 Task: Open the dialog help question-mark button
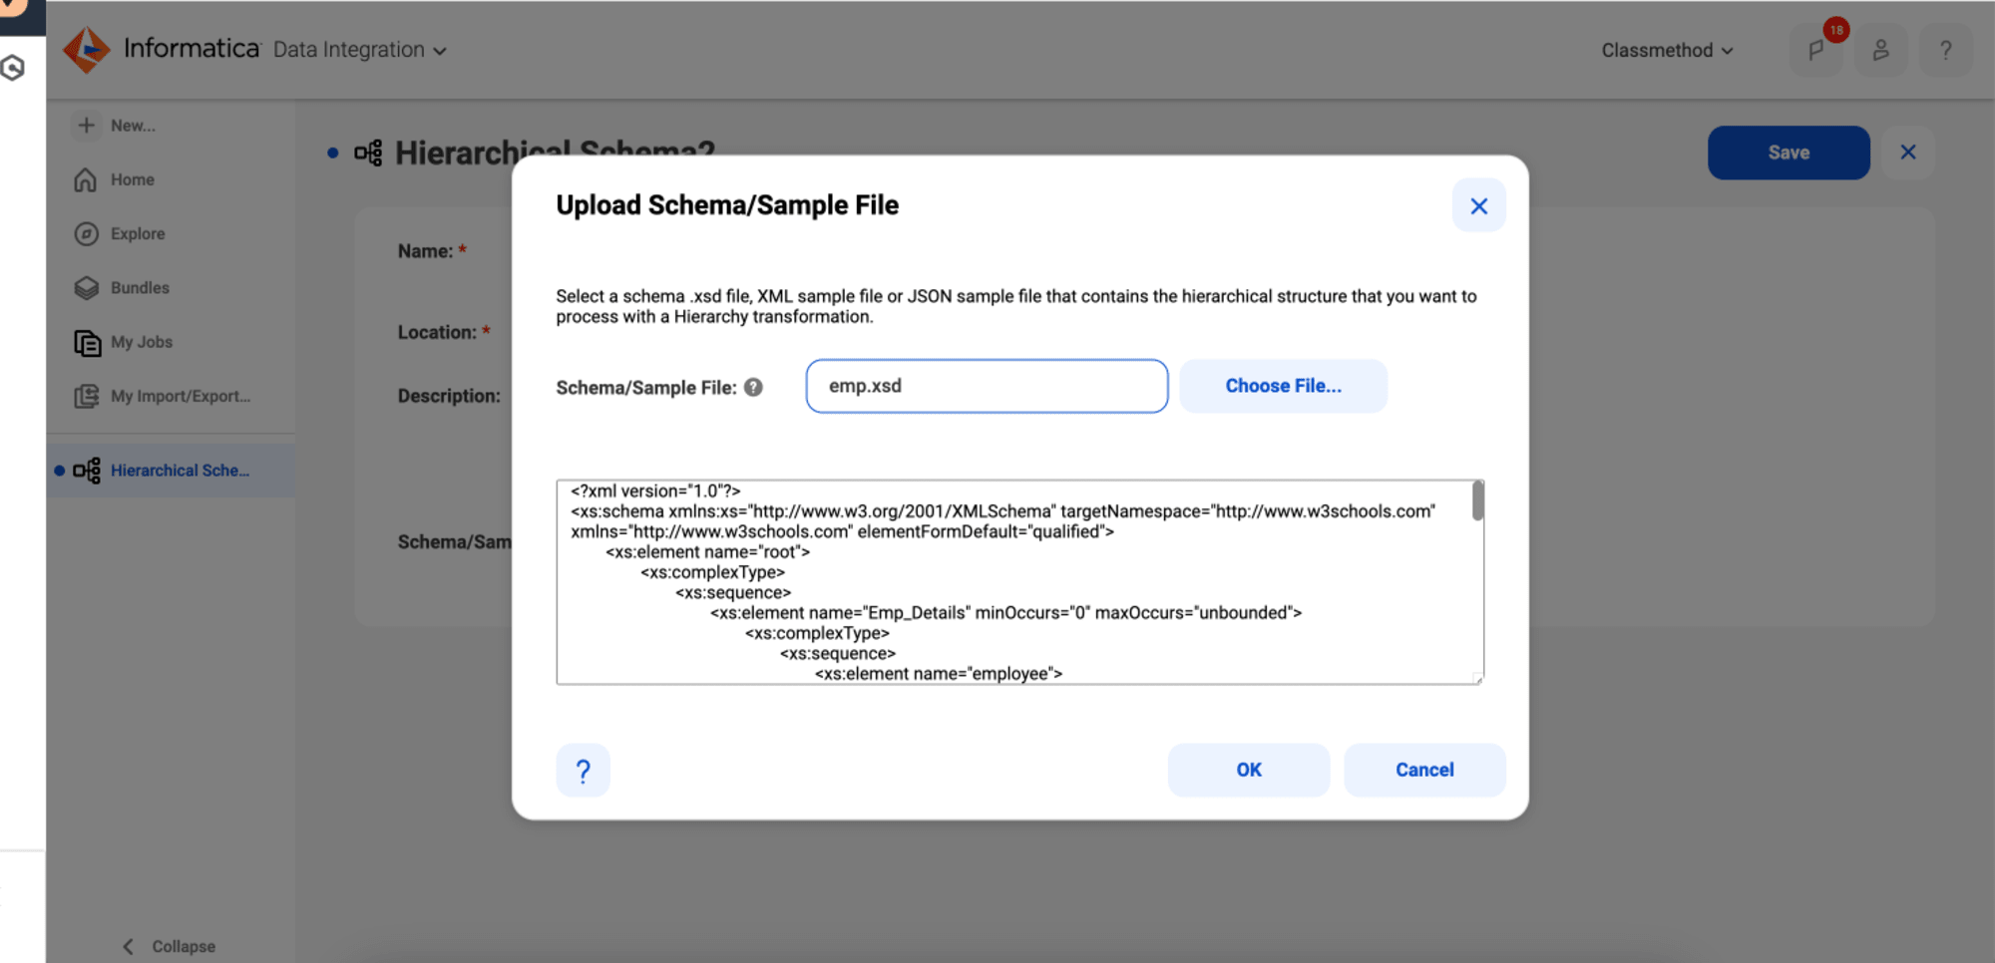(x=583, y=770)
